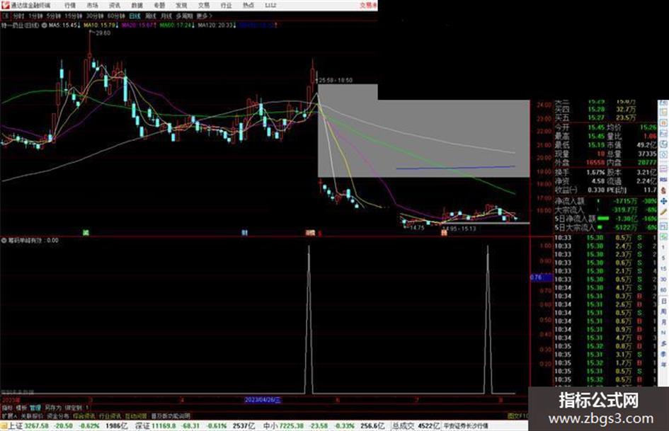This screenshot has width=669, height=431.
Task: Open the 市场 menu
Action: 92,5
